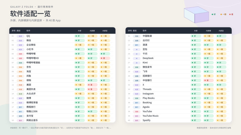241x135 pixels.
Task: Click the red 差 badge for 美团外卖
Action: (92, 89)
